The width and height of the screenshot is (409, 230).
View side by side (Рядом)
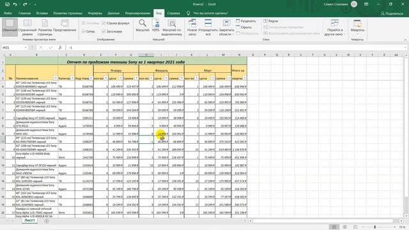[271, 21]
